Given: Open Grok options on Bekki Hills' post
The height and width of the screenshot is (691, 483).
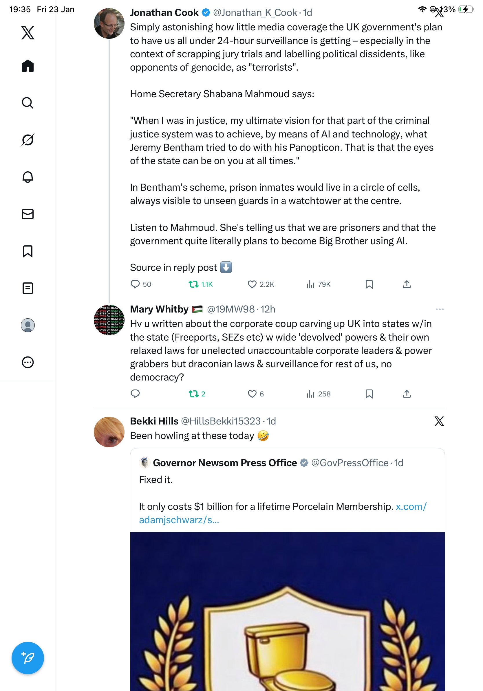Looking at the screenshot, I should coord(439,421).
